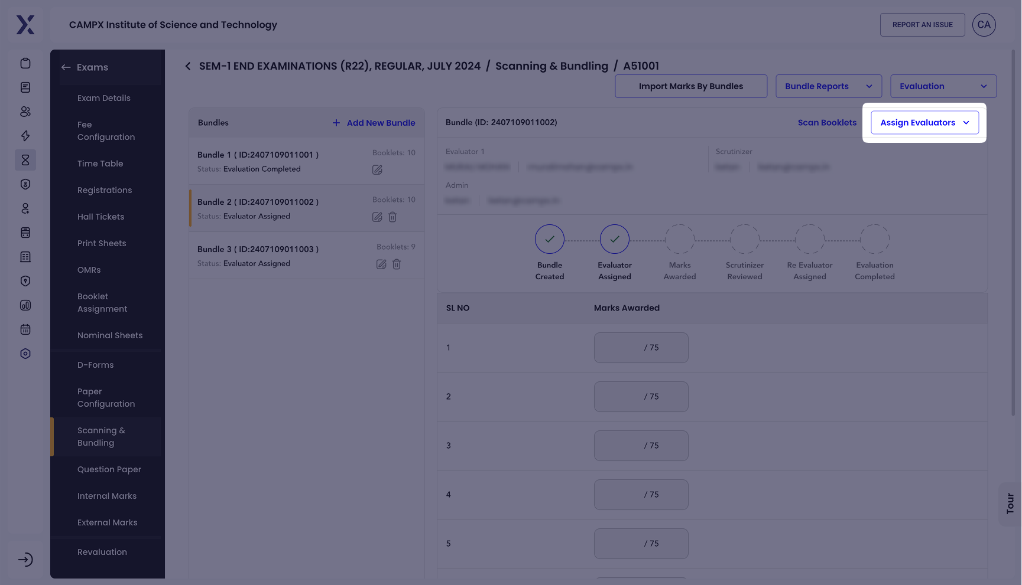1022x585 pixels.
Task: Click the Bundle Created progress step
Action: coord(550,239)
